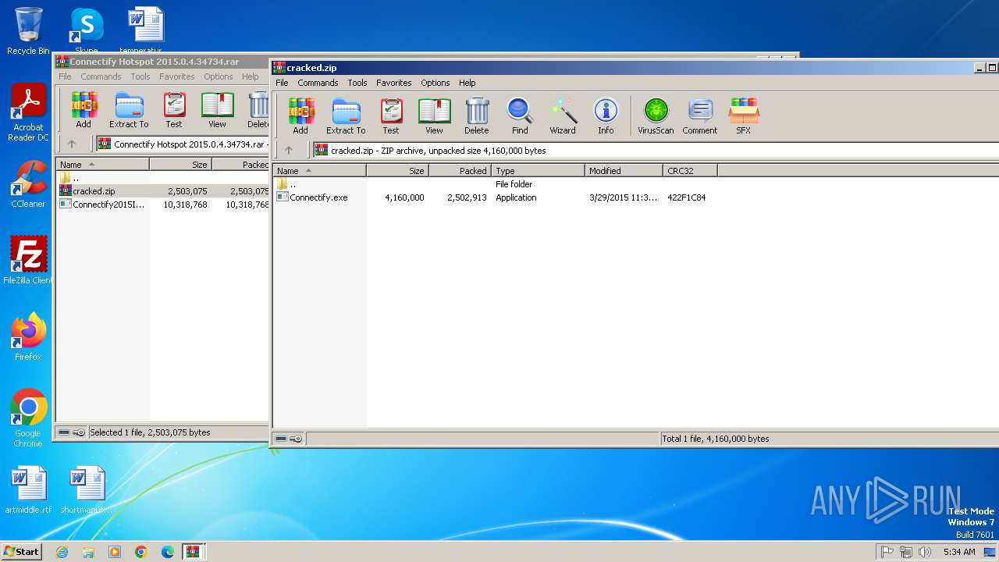The width and height of the screenshot is (999, 562).
Task: Click status bar icon in Connectify rar window
Action: [72, 432]
